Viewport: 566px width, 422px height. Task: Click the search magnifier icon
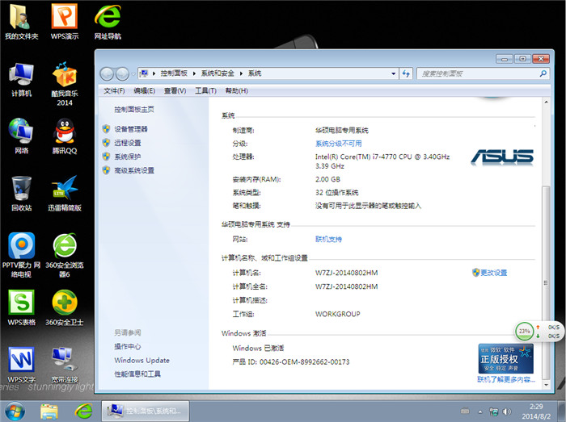[x=543, y=73]
